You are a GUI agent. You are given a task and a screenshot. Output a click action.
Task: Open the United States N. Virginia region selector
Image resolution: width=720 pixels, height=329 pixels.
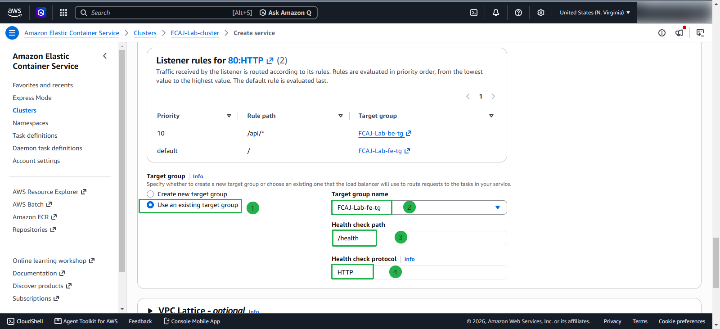(595, 13)
